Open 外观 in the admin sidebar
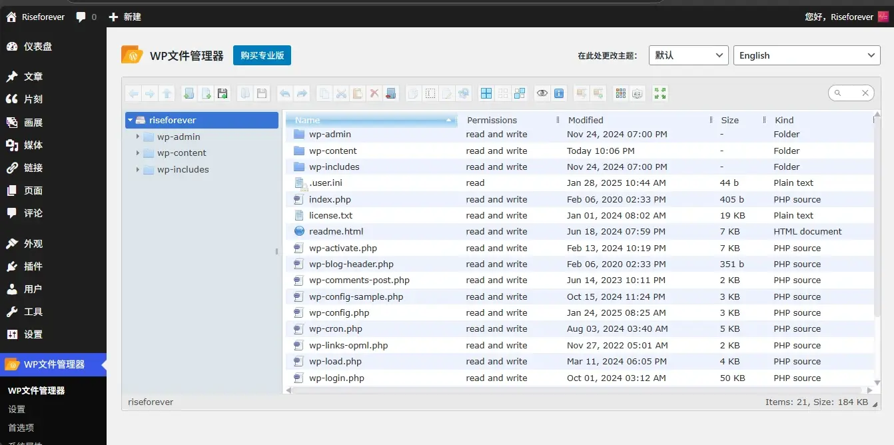894x445 pixels. tap(53, 244)
